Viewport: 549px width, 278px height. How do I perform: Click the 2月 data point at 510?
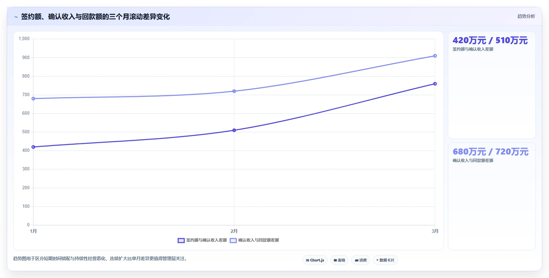tap(234, 130)
